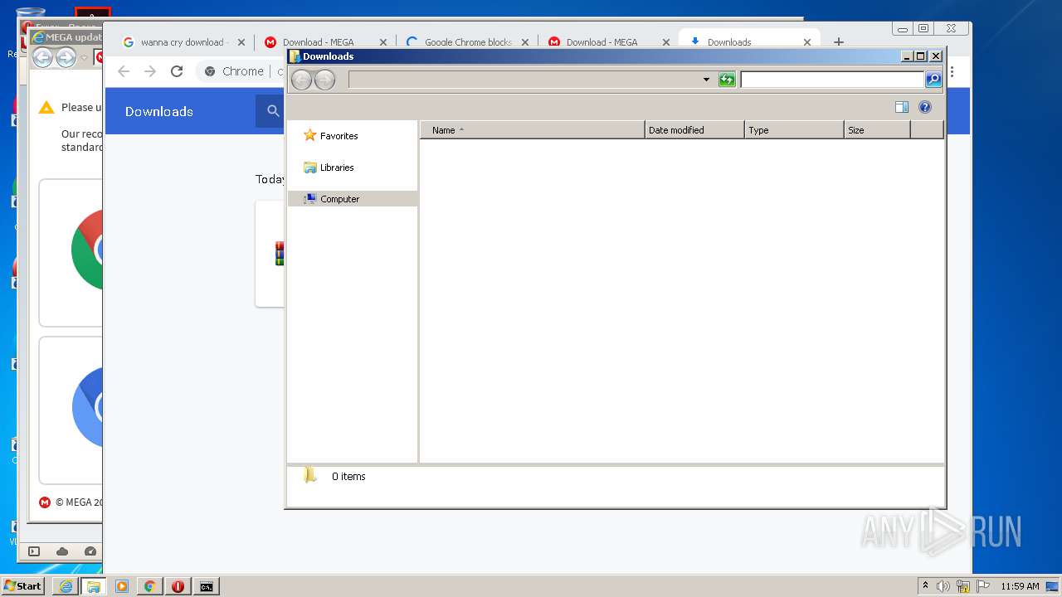Sort by the Name column header
The width and height of the screenshot is (1062, 597).
[533, 130]
